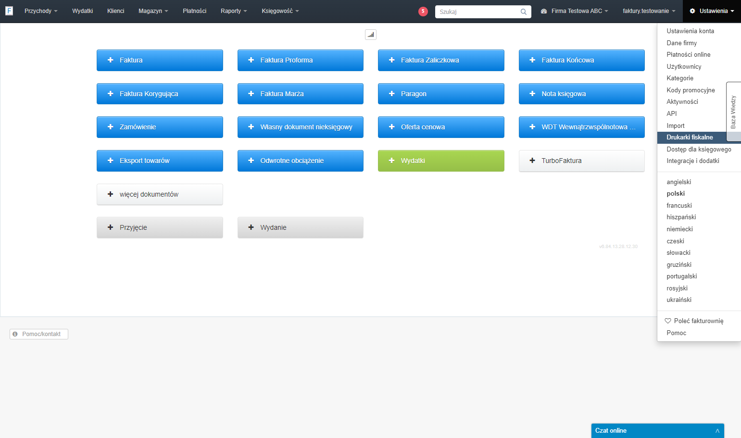Click the info icon in Pomoc/kontakt
Viewport: 741px width, 438px height.
click(15, 334)
